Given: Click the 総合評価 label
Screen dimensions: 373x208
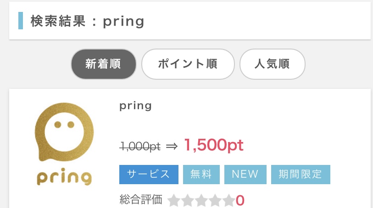Looking at the screenshot, I should [x=141, y=199].
